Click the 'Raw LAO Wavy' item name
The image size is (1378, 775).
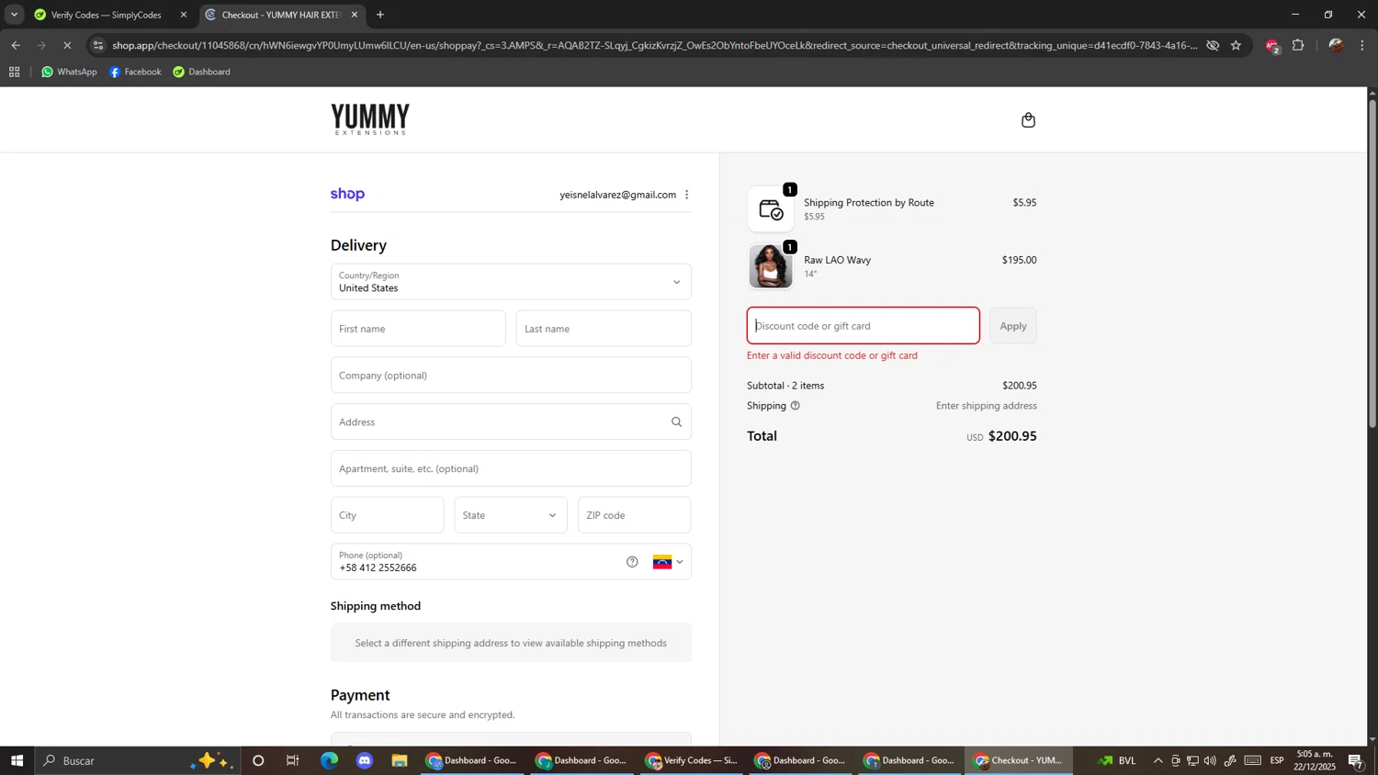[838, 260]
